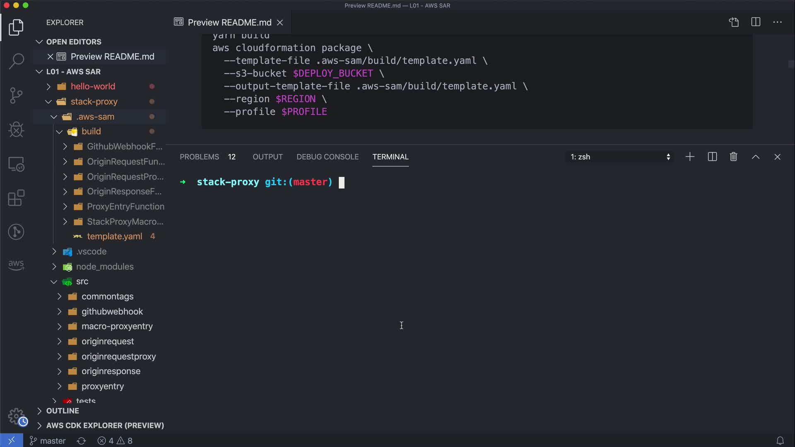The image size is (795, 447).
Task: Click the errors and warnings count indicator
Action: pyautogui.click(x=115, y=441)
